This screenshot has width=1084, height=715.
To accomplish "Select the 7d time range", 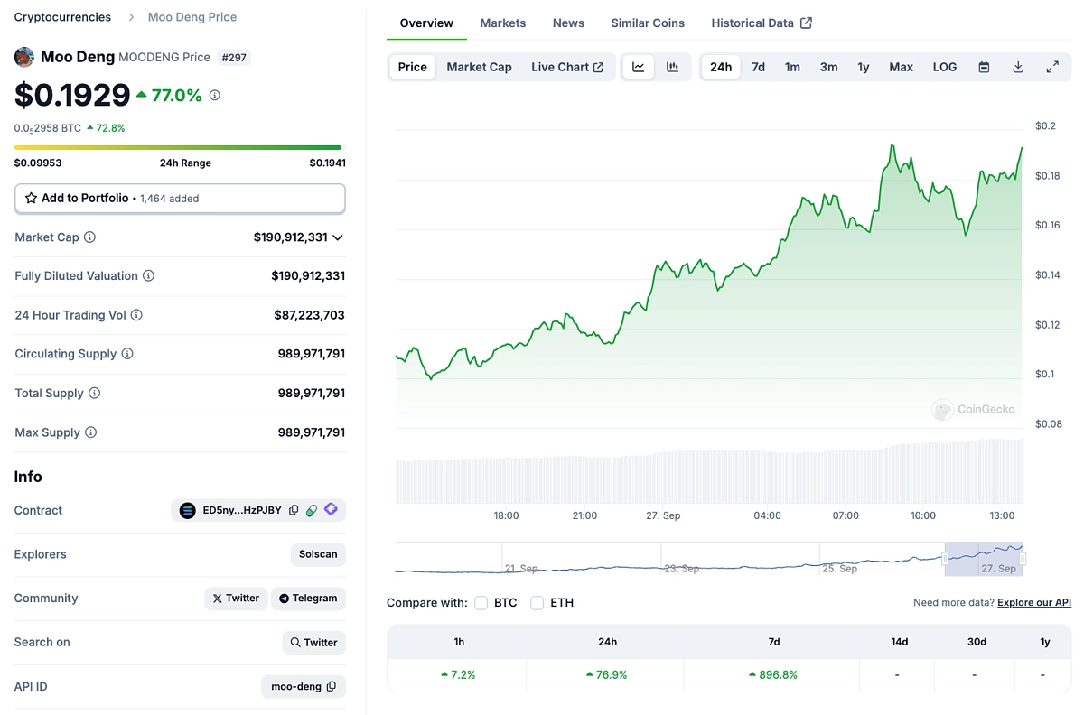I will [758, 67].
